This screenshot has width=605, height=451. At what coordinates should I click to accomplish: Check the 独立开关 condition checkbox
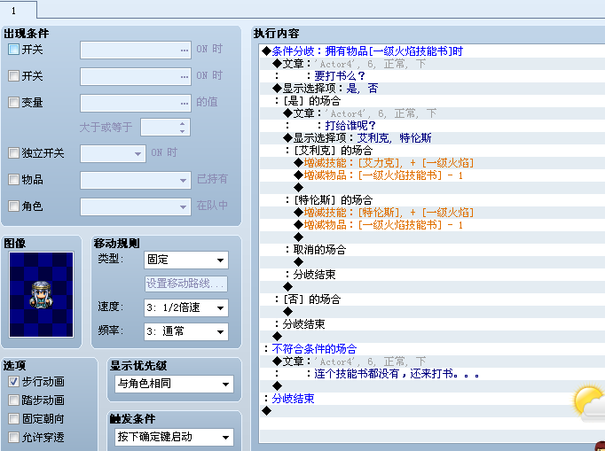coord(13,153)
